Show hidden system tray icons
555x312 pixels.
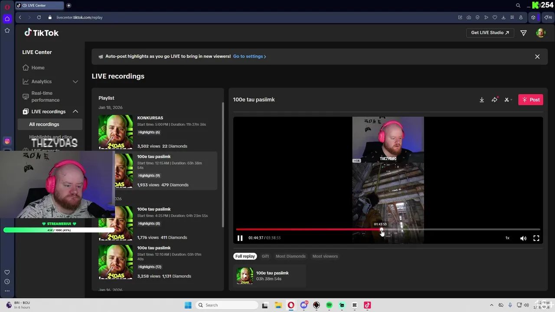(491, 305)
